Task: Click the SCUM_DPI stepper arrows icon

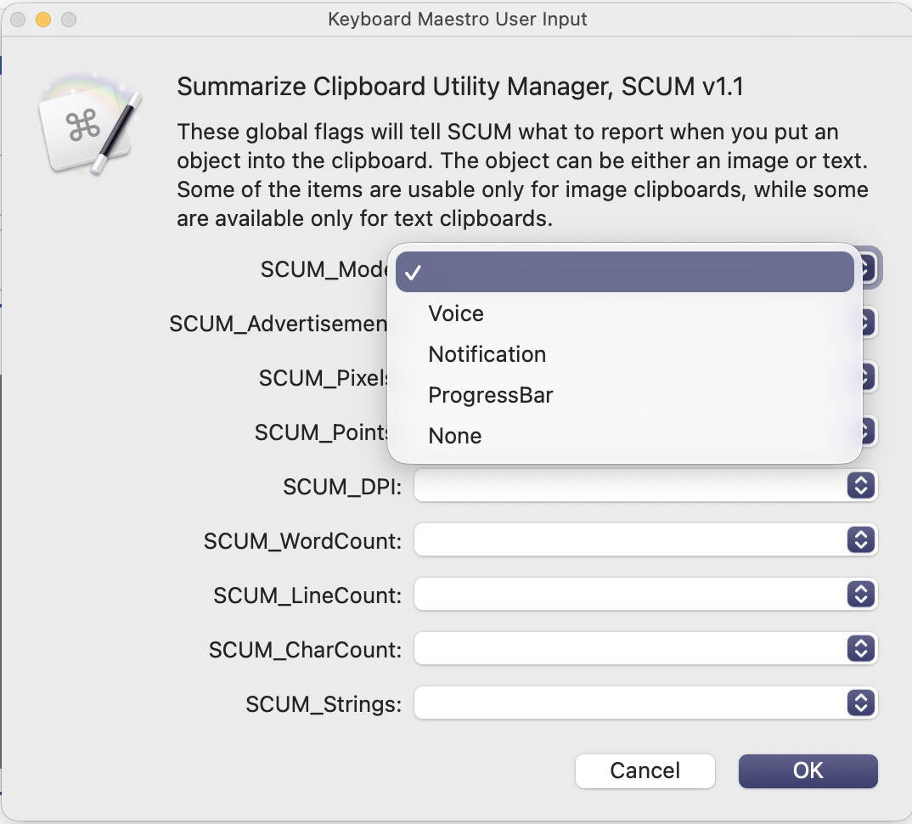Action: (860, 486)
